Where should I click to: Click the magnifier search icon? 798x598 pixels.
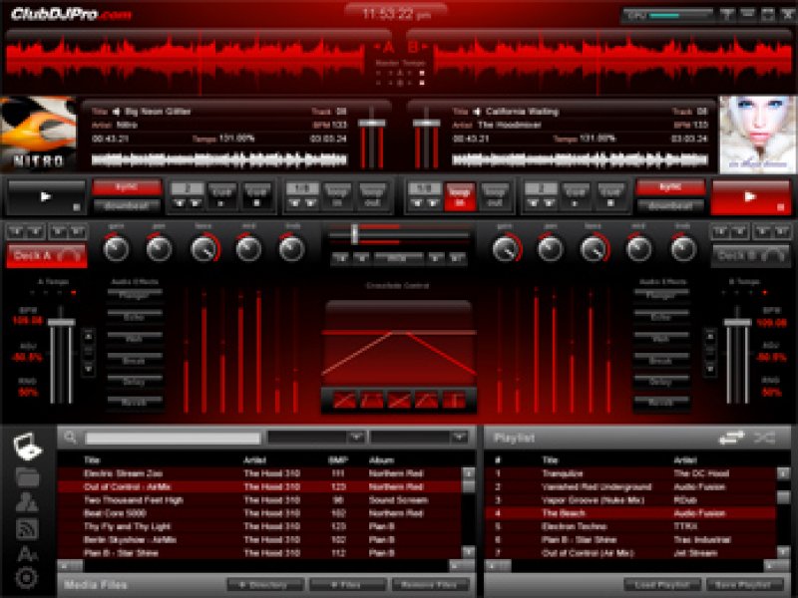click(70, 438)
